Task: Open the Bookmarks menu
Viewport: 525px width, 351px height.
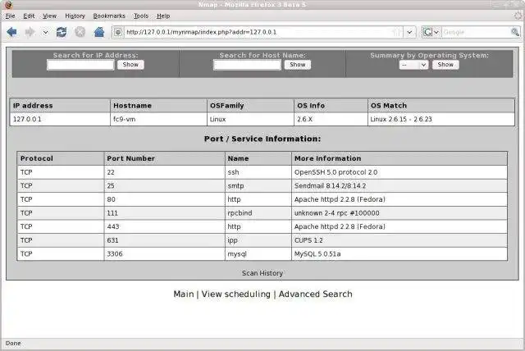Action: (109, 16)
